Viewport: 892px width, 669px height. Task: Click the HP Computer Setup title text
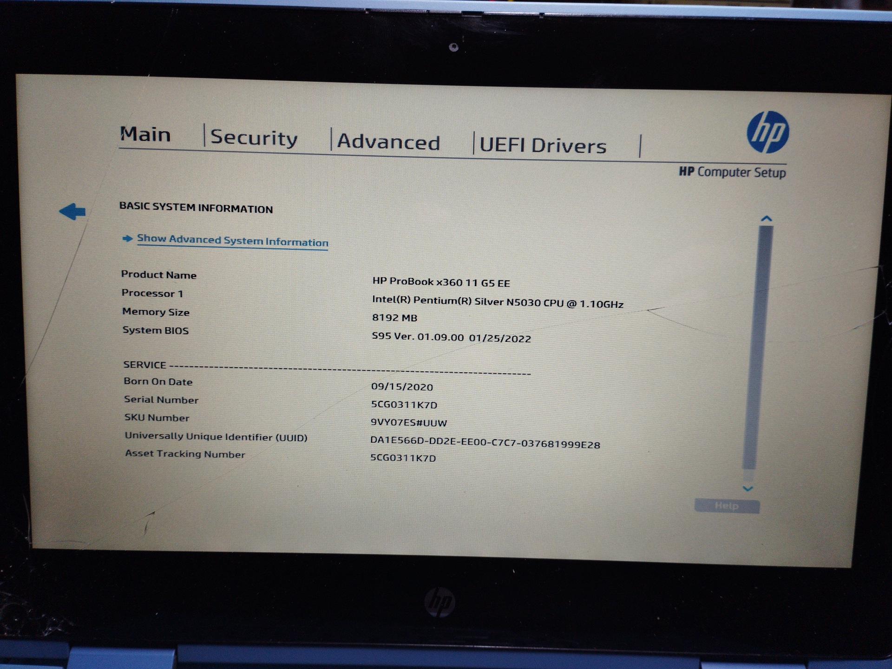(x=733, y=172)
